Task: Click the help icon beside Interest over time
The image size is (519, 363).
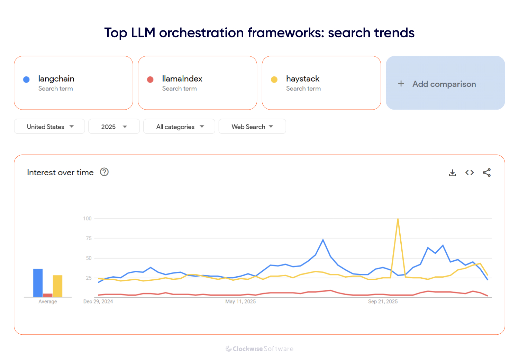Action: click(x=104, y=172)
